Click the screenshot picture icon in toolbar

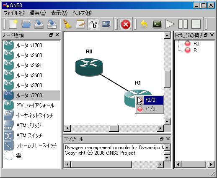click(106, 24)
